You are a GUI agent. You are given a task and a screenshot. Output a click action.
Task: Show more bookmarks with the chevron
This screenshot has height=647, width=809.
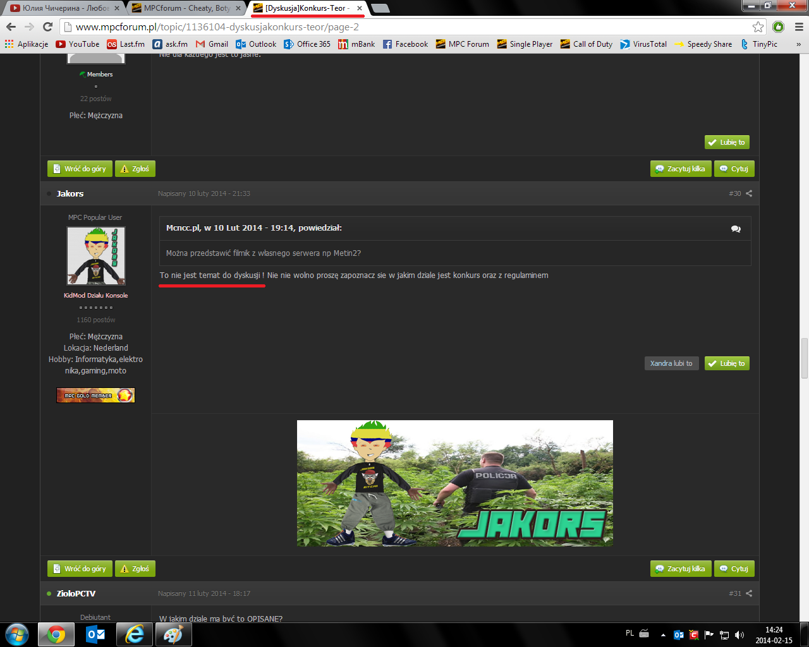coord(798,44)
